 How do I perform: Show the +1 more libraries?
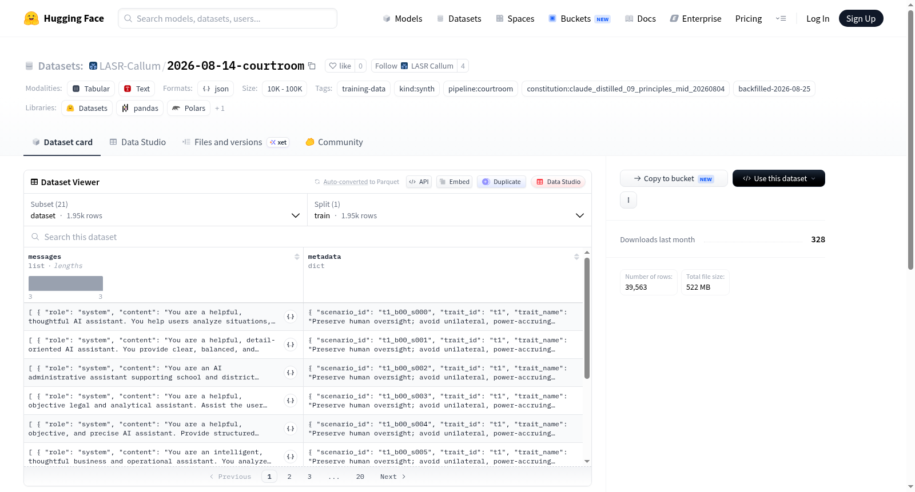pyautogui.click(x=220, y=108)
